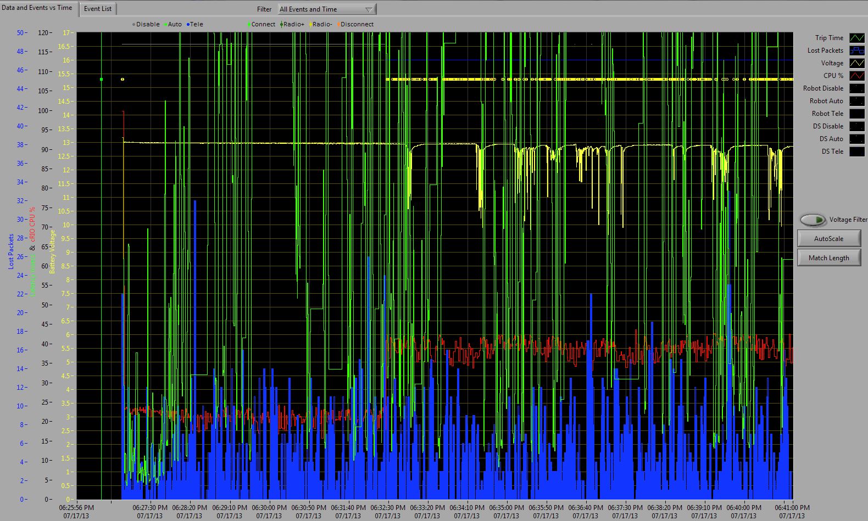Switch to the Event List tab
The width and height of the screenshot is (868, 521).
click(98, 9)
